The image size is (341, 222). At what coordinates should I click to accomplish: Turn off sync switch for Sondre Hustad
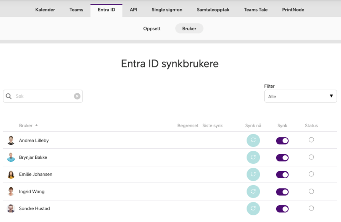click(x=282, y=209)
